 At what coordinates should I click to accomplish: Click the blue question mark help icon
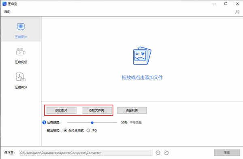(x=44, y=122)
